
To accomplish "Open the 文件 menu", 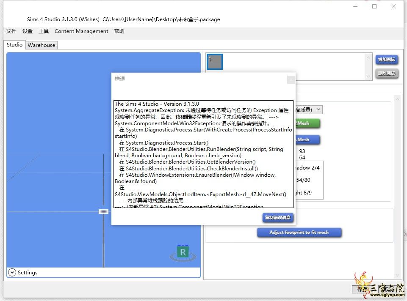I will click(x=11, y=31).
